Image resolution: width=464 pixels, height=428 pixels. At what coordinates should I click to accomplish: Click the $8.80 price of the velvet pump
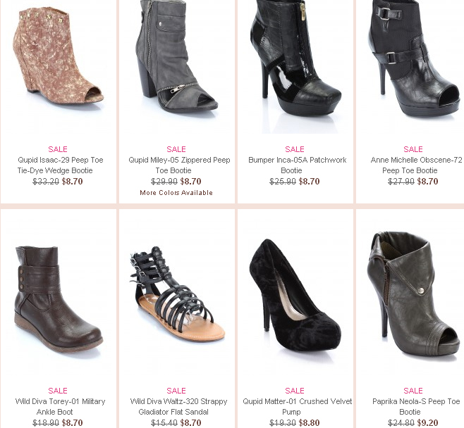pos(310,422)
